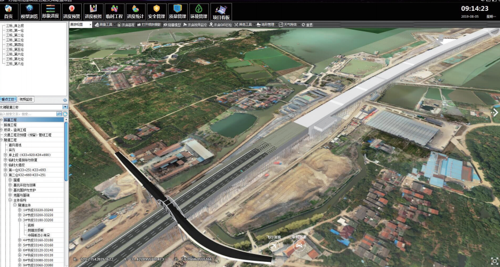Expand the 桥梁、涵洞工程 node
Viewport: 500px width, 267px height.
[1, 130]
